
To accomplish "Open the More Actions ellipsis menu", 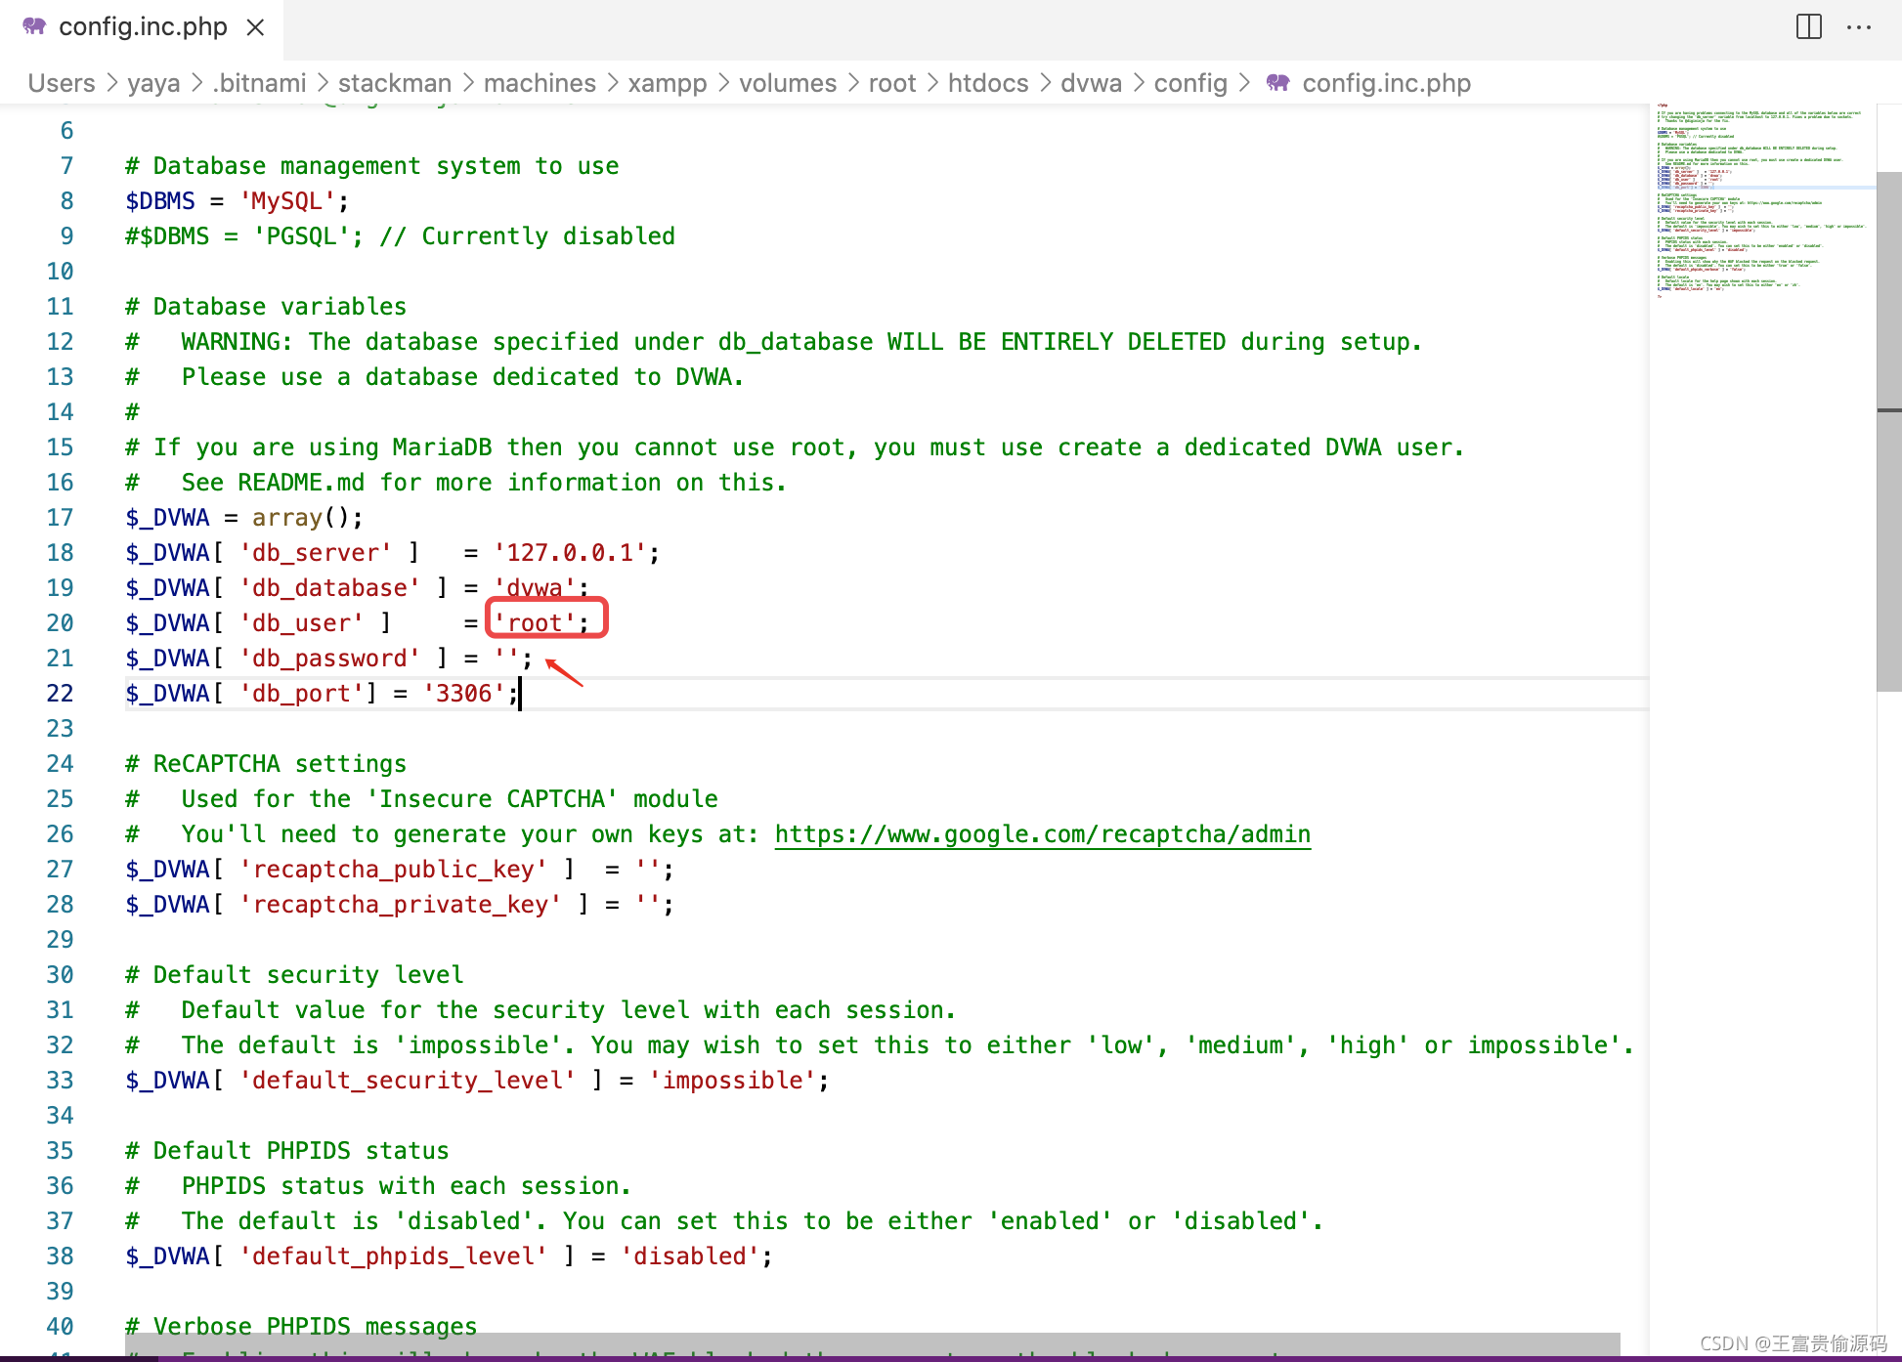I will [x=1858, y=27].
